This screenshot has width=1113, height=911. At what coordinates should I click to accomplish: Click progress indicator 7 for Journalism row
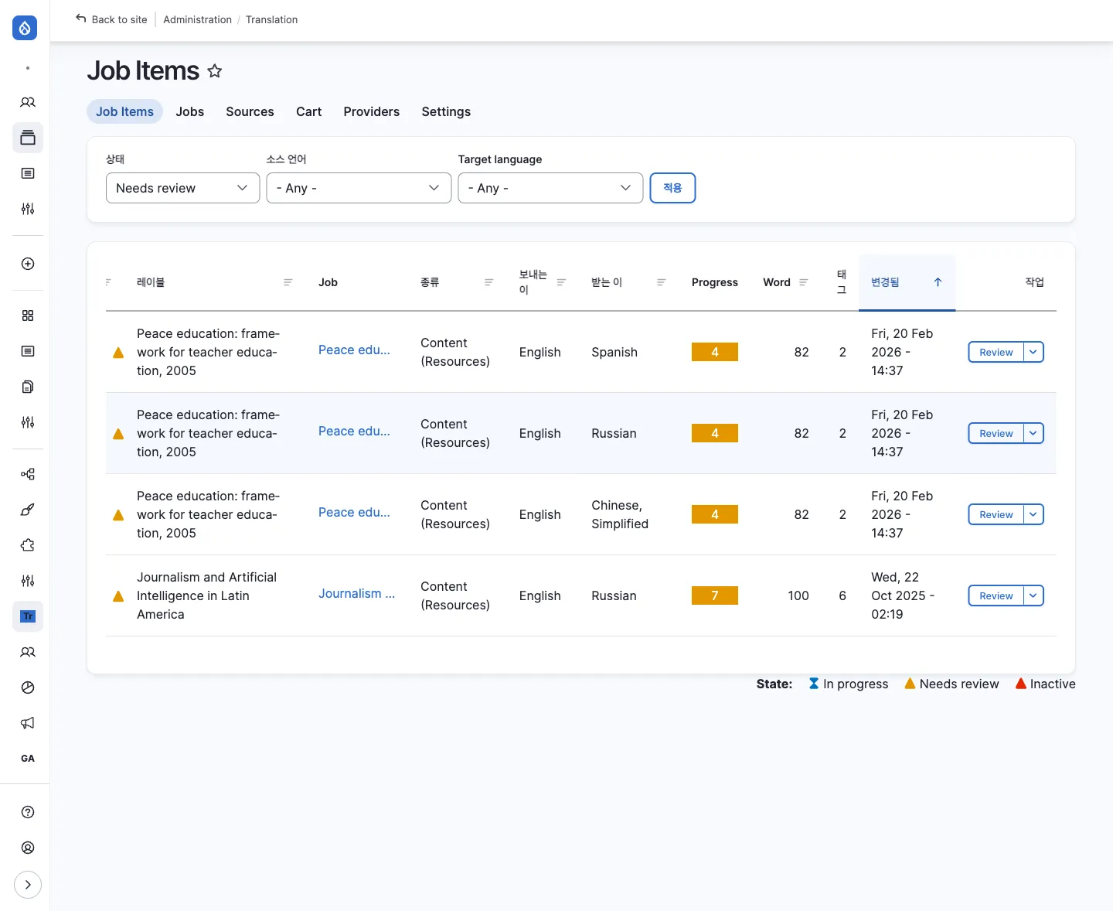click(714, 595)
